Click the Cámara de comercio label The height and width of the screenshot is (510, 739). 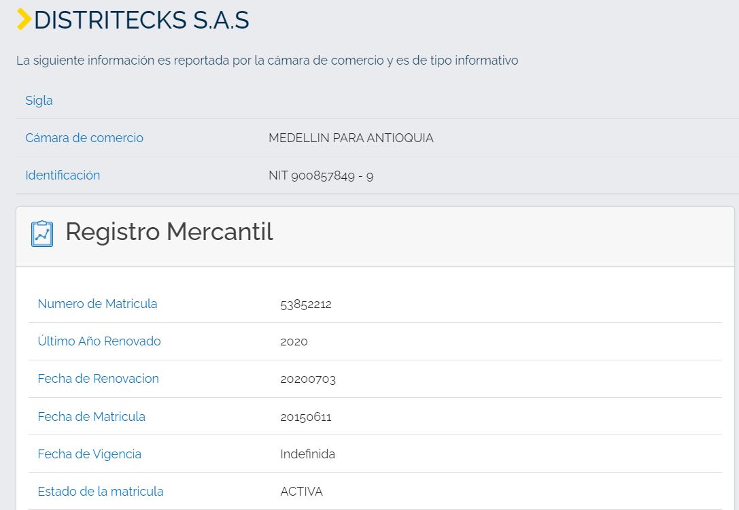click(x=84, y=138)
